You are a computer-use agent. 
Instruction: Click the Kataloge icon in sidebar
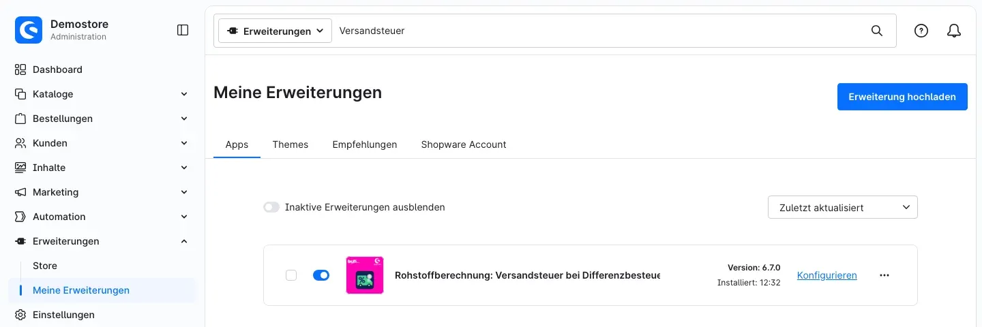click(20, 94)
